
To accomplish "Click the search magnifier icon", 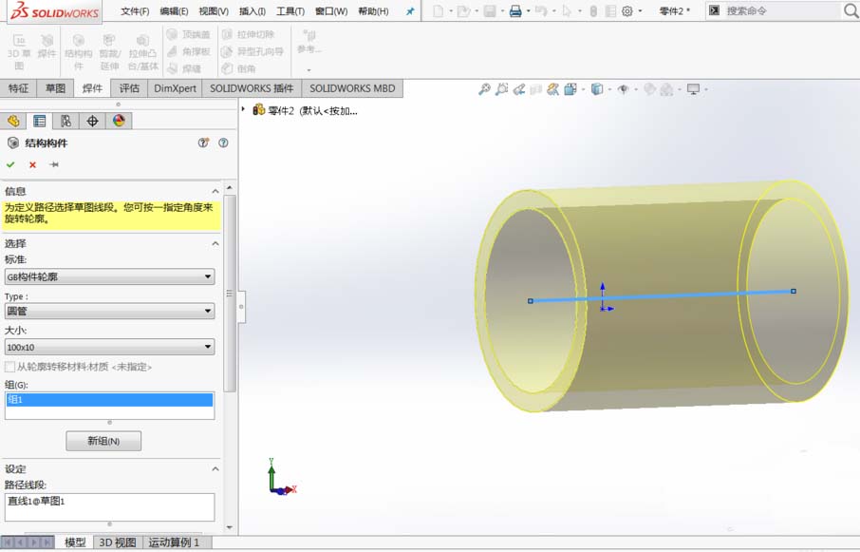I will coord(851,10).
